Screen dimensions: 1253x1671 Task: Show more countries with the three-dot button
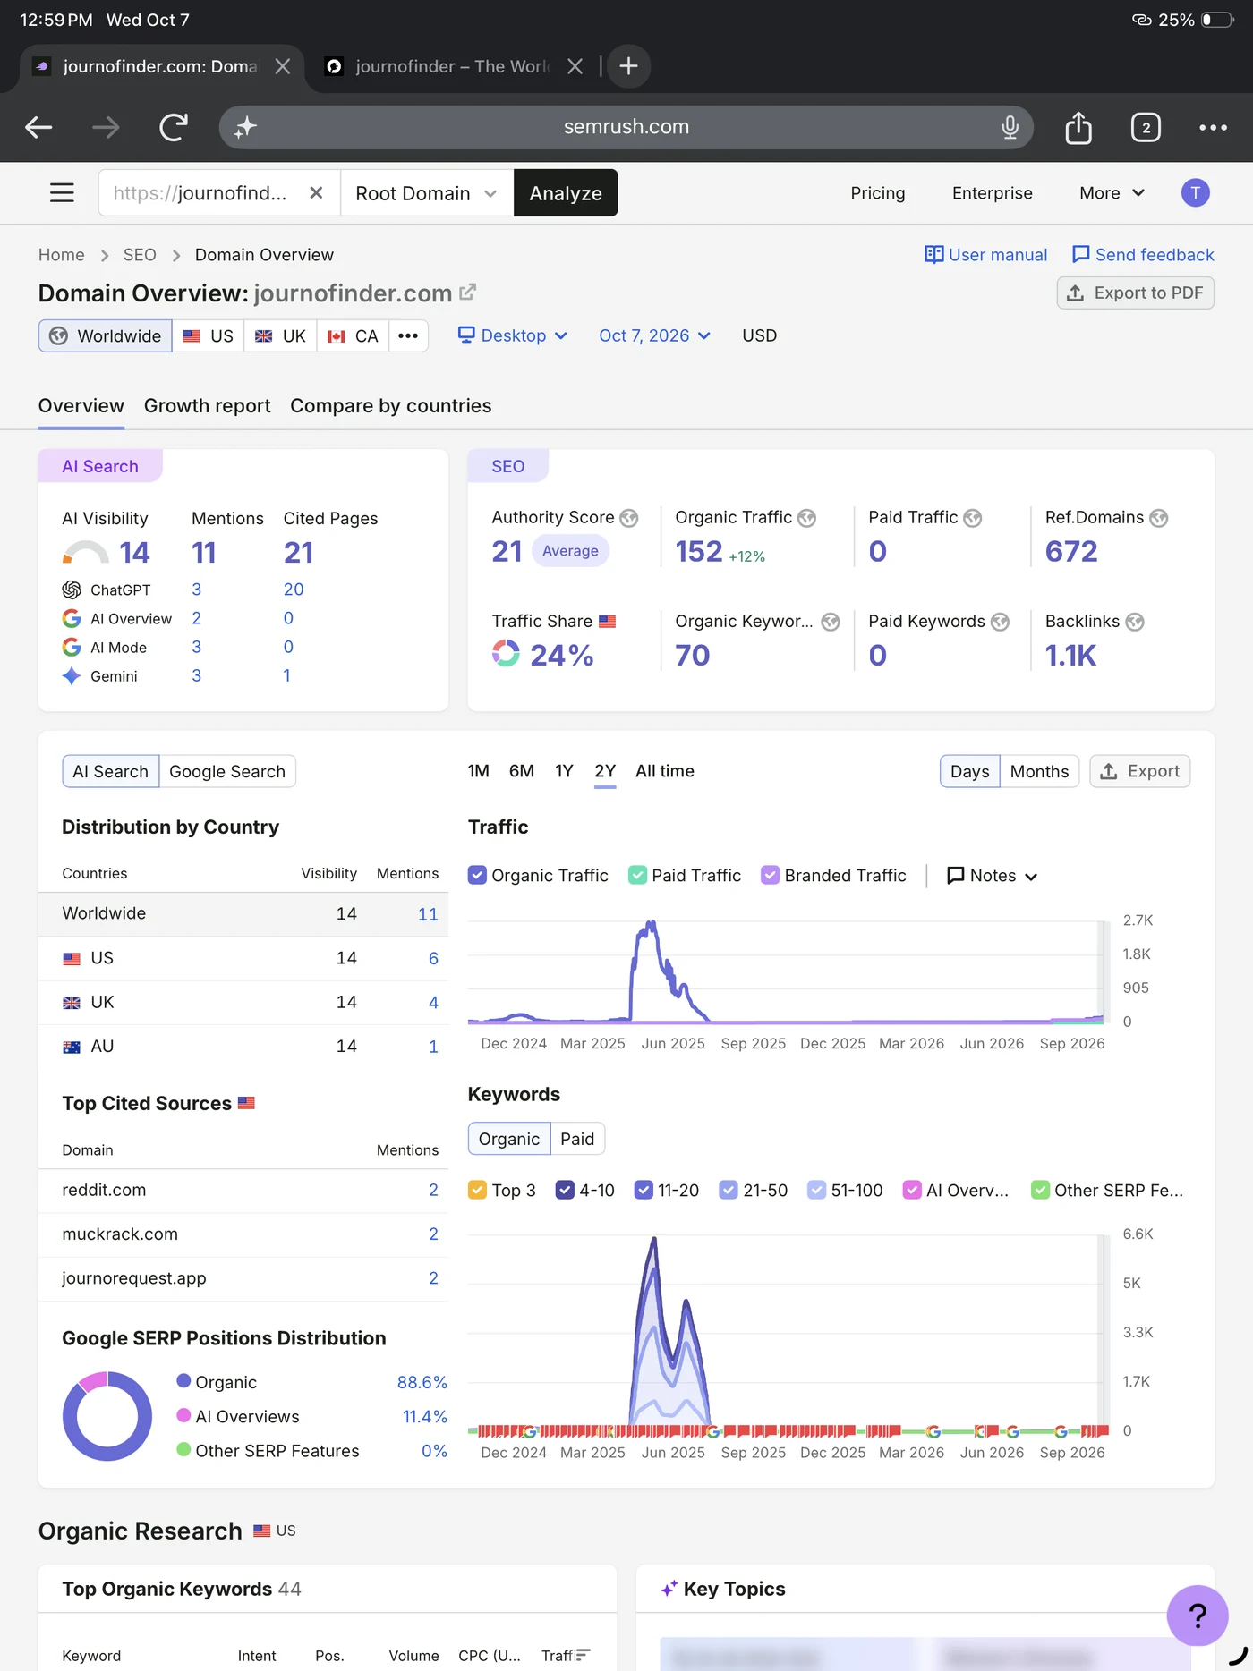(408, 335)
